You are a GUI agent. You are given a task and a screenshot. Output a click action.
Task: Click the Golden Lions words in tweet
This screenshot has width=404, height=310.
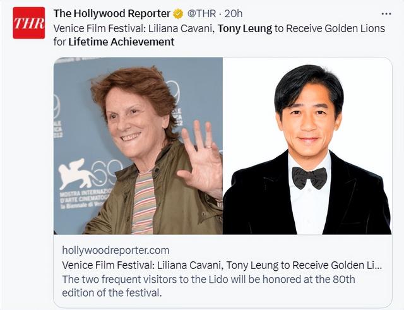355,28
